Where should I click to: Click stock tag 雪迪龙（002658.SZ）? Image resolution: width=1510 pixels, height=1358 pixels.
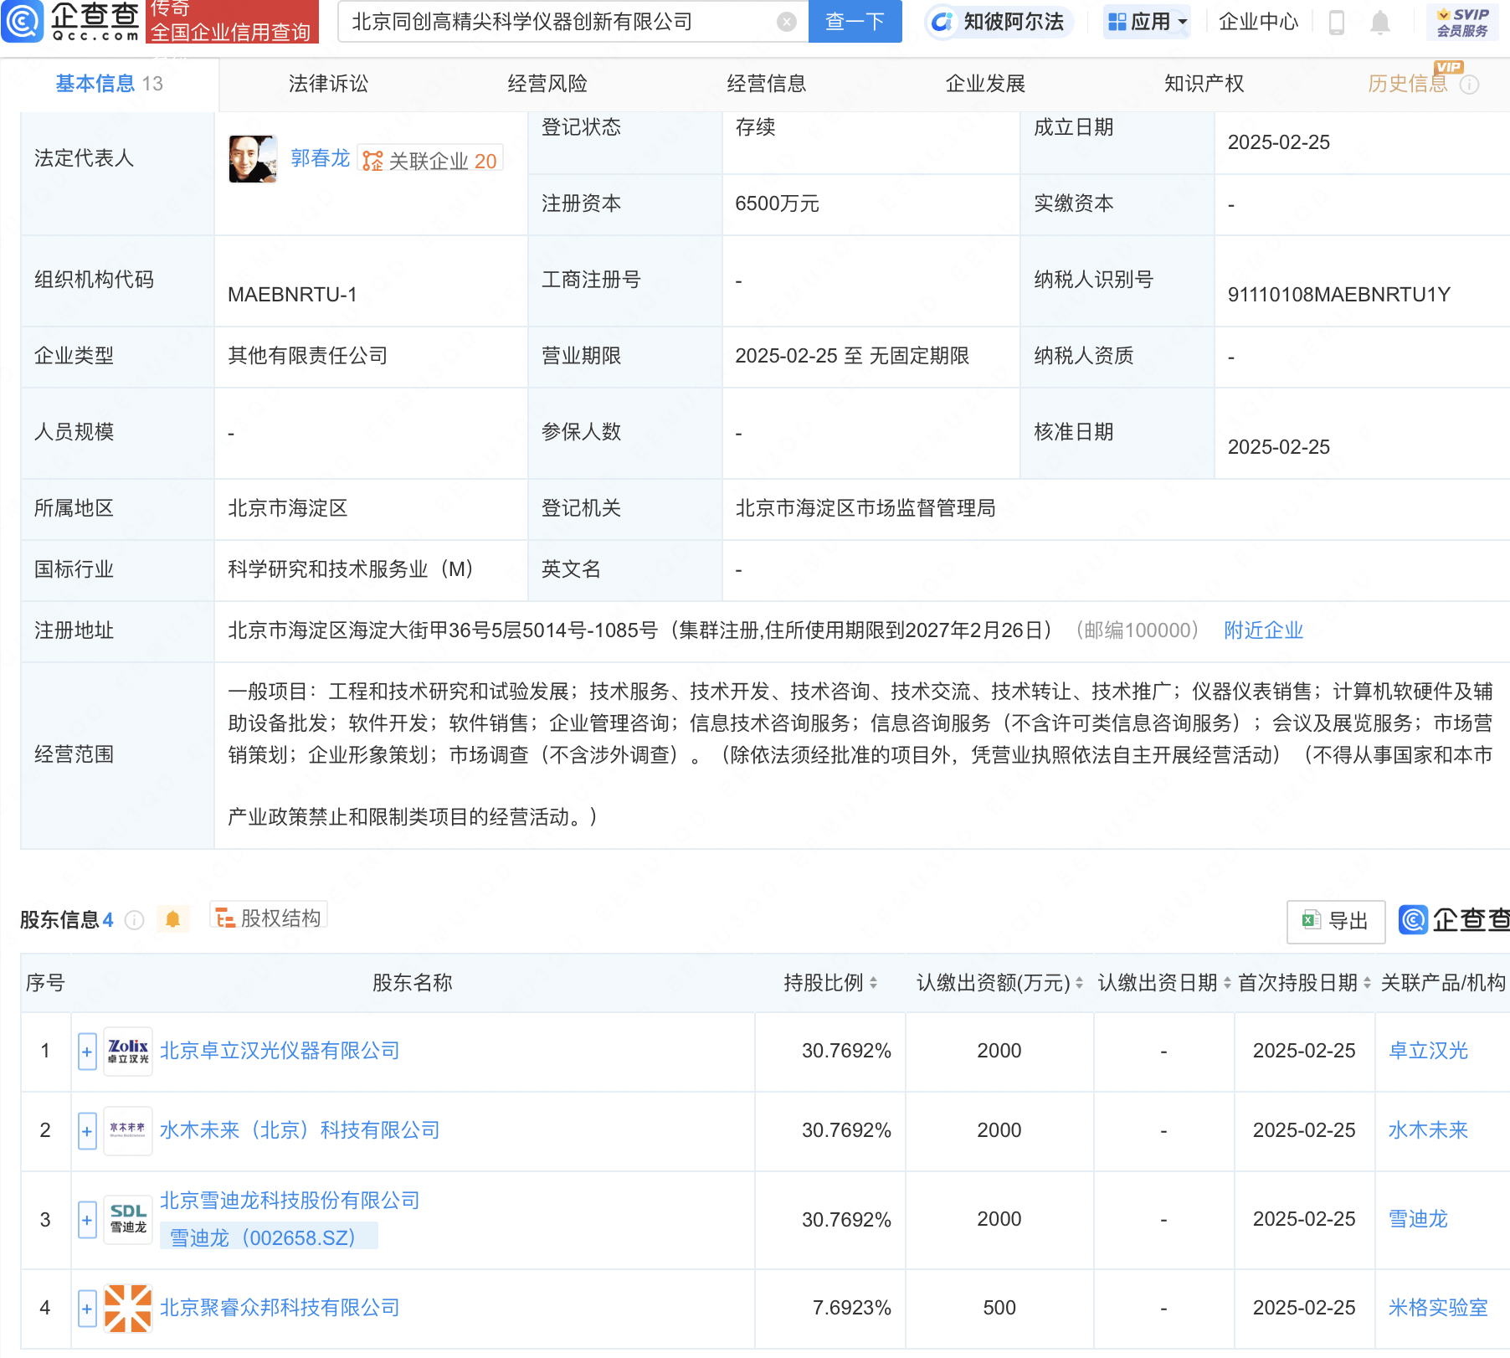(x=269, y=1237)
